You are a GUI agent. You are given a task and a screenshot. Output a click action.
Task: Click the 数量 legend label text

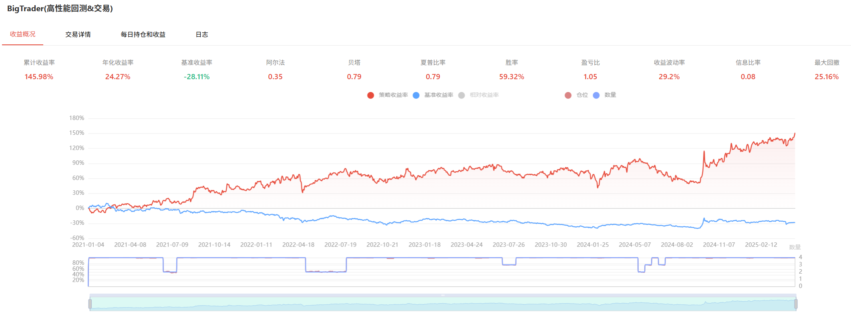click(x=610, y=95)
